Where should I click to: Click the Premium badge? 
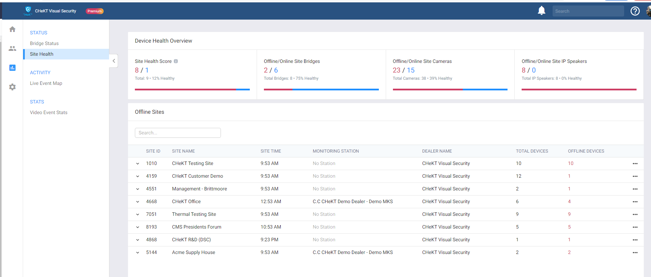pos(95,11)
